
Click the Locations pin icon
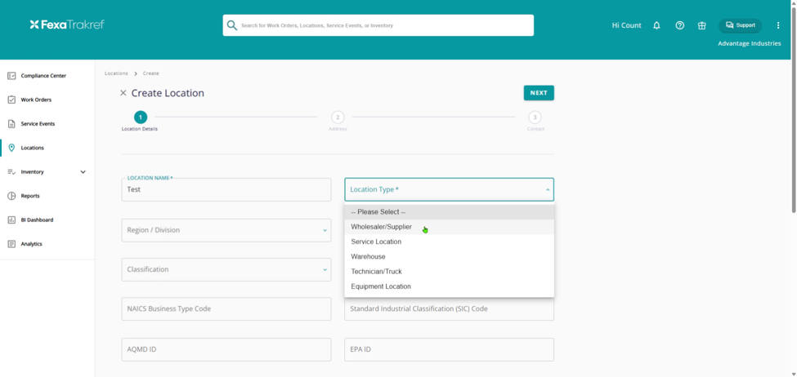point(11,148)
